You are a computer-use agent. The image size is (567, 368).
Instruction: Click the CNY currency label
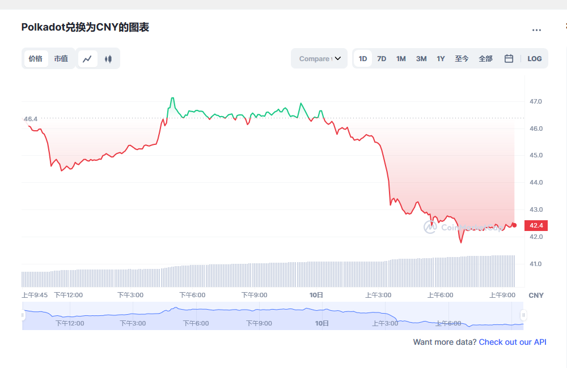[536, 296]
